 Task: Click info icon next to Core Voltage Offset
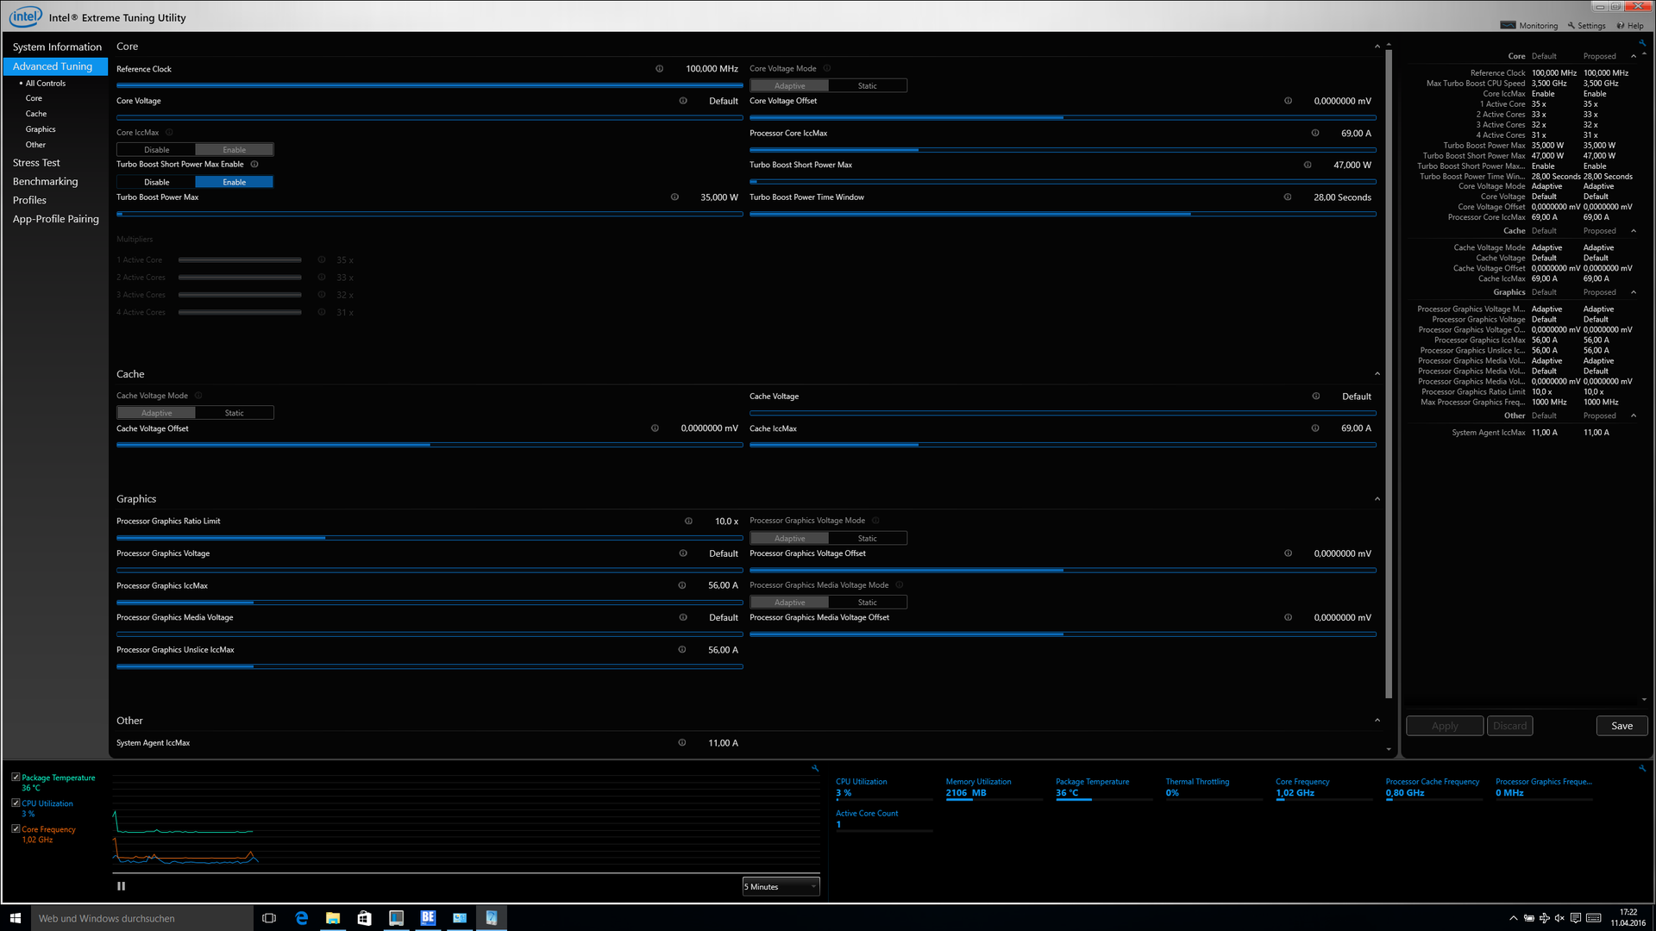coord(1288,101)
